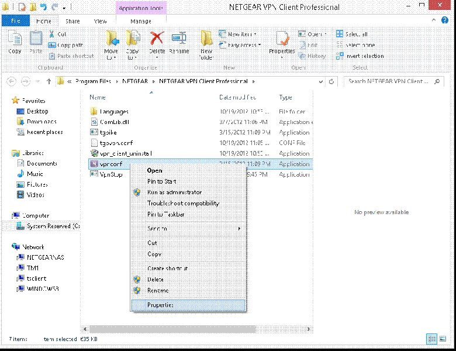
Task: Collapse the ribbon with the chevron
Action: pyautogui.click(x=434, y=20)
